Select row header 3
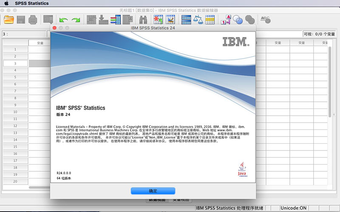340x212 pixels. coord(15,63)
